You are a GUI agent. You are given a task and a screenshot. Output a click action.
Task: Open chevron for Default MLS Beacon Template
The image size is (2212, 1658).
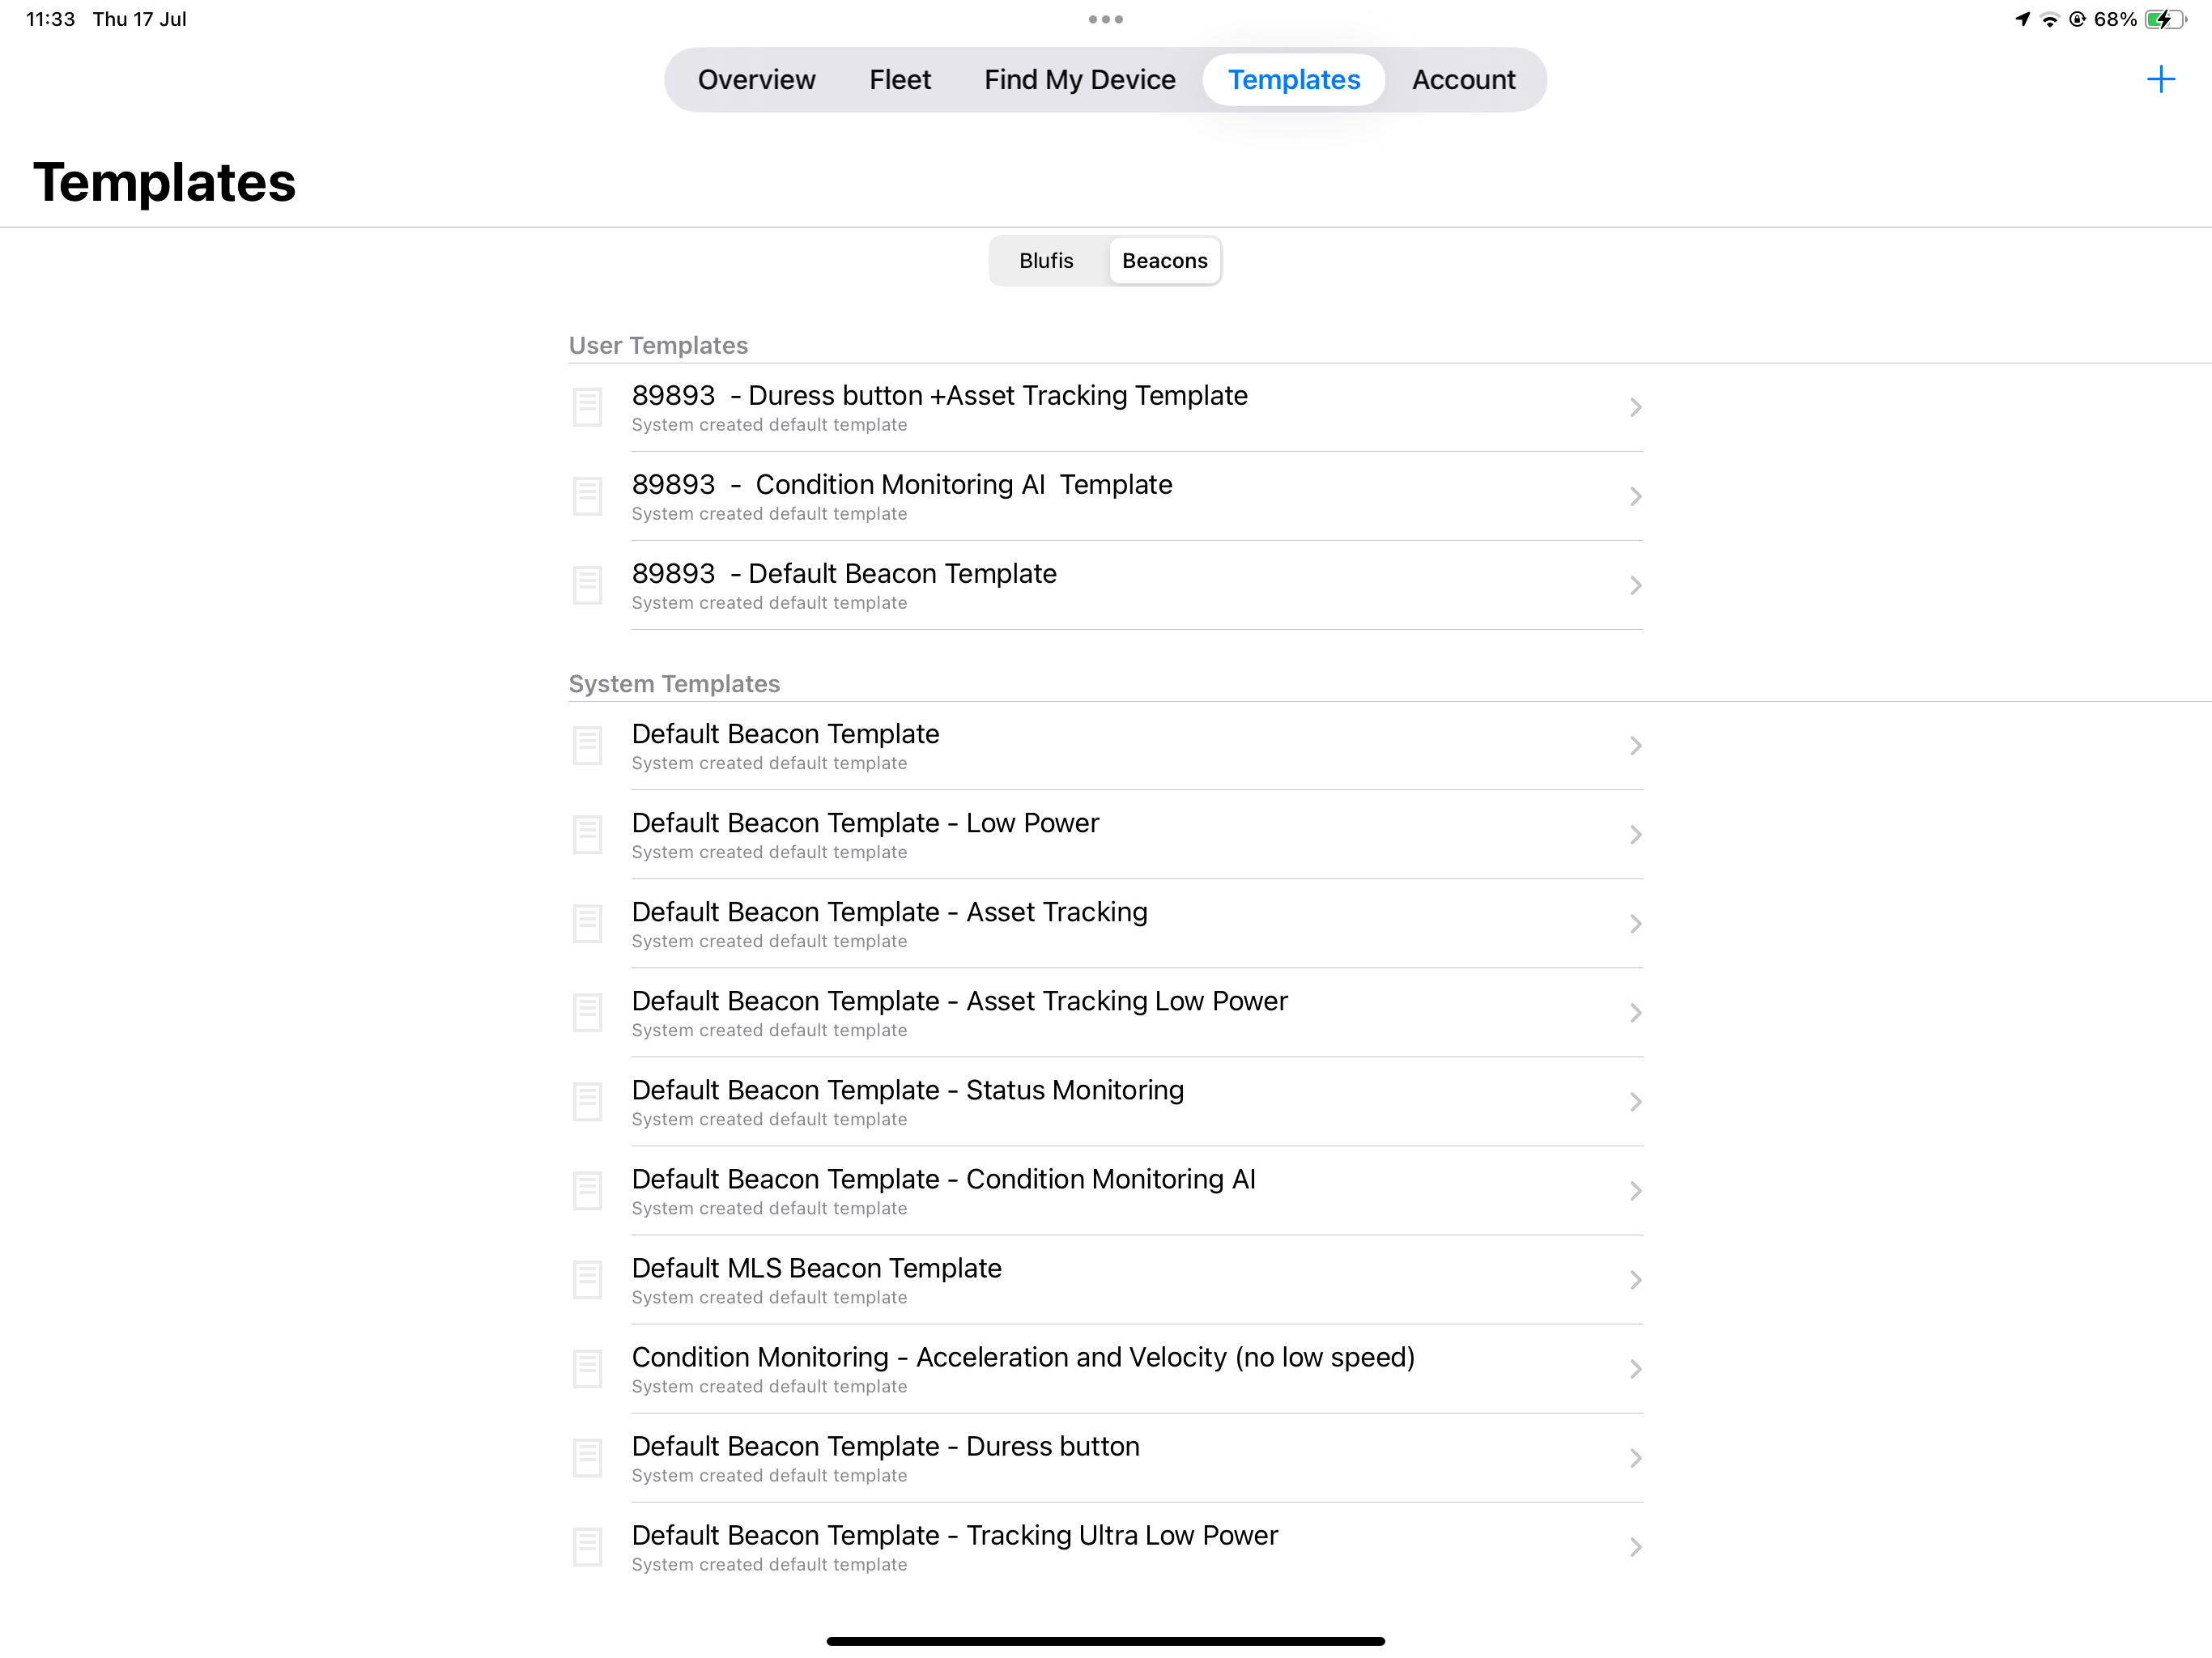1635,1279
